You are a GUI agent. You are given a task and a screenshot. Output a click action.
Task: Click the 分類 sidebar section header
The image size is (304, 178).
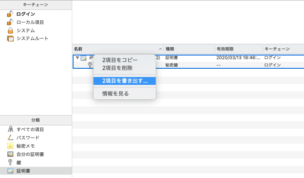[x=36, y=120]
